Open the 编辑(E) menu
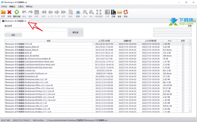This screenshot has height=122, width=197. click(x=12, y=6)
